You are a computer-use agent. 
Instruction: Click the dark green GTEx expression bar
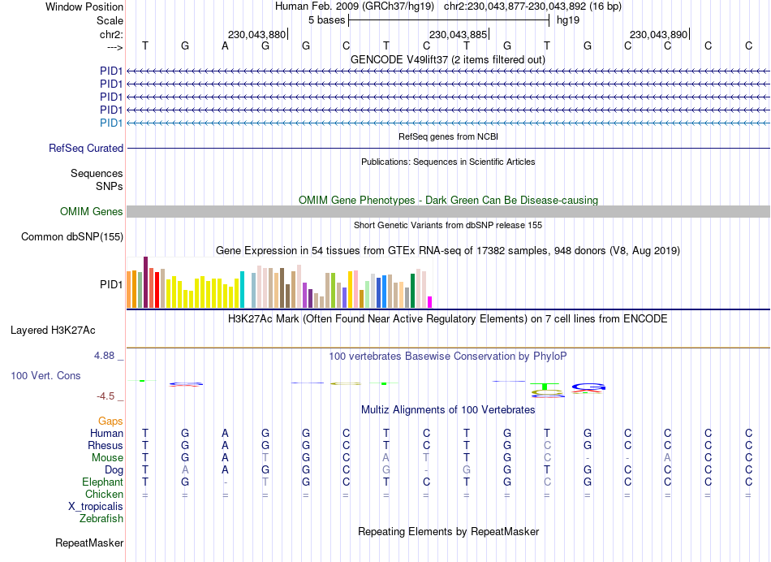412,291
